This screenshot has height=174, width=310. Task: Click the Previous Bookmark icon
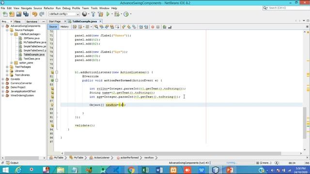(124, 27)
